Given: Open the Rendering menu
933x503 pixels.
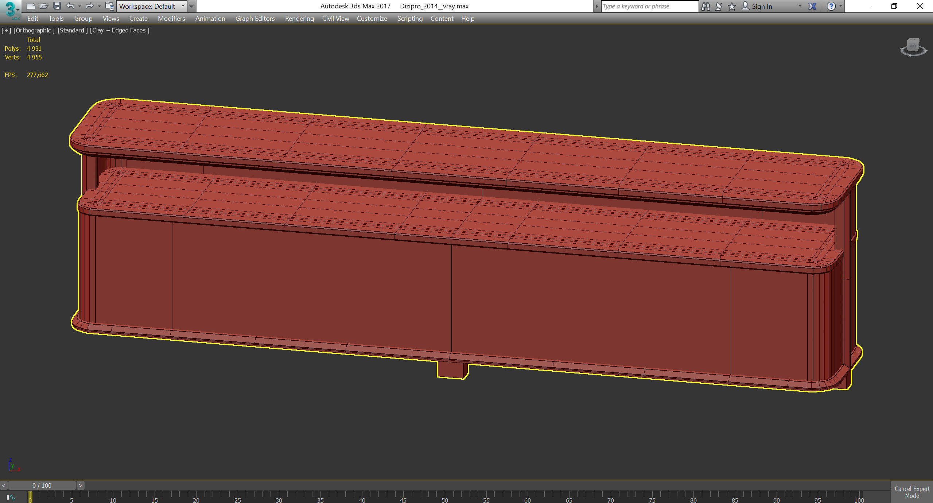Looking at the screenshot, I should coord(299,19).
